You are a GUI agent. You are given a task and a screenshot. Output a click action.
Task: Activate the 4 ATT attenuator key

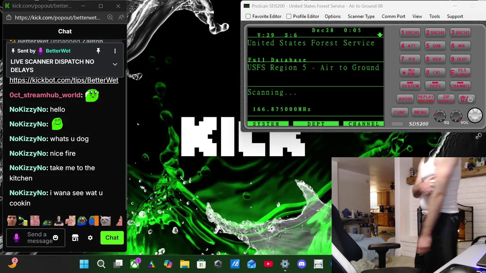click(x=410, y=46)
